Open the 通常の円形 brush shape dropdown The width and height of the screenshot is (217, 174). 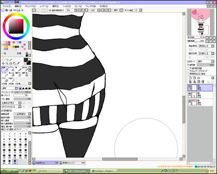pos(12,103)
